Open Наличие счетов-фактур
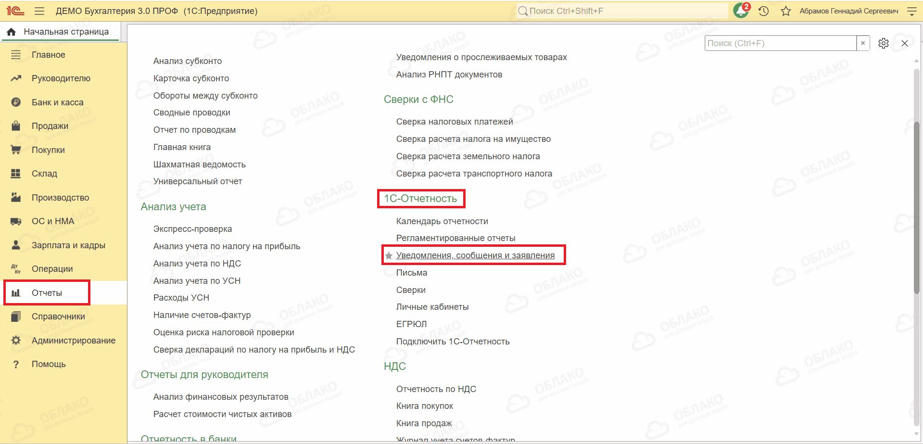 pos(202,315)
